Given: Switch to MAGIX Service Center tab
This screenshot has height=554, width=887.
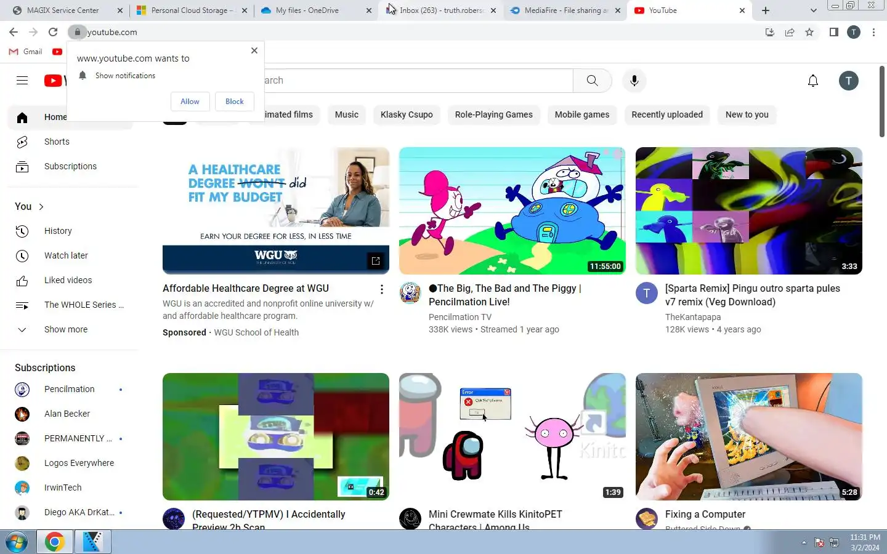Looking at the screenshot, I should click(x=67, y=10).
